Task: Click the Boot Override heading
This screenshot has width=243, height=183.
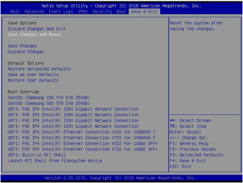Action: pos(23,92)
